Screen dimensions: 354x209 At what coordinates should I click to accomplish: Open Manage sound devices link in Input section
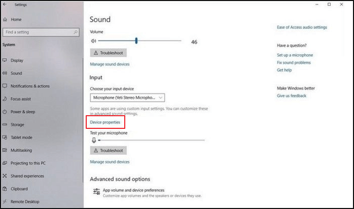110,162
